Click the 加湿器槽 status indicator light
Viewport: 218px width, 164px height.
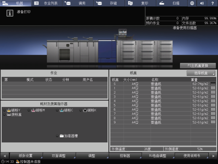point(57,136)
